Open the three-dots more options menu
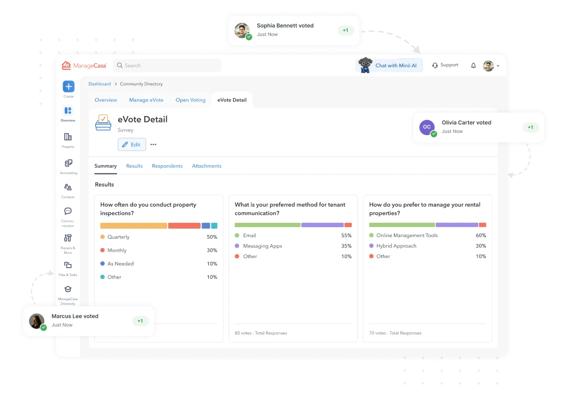Viewport: 568px width, 409px height. [153, 145]
